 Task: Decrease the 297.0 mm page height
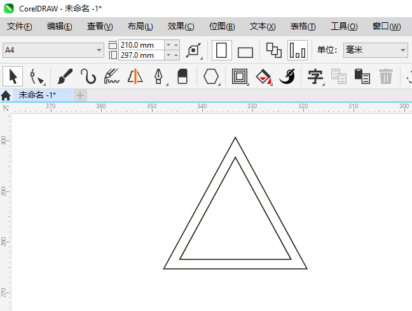(168, 55)
